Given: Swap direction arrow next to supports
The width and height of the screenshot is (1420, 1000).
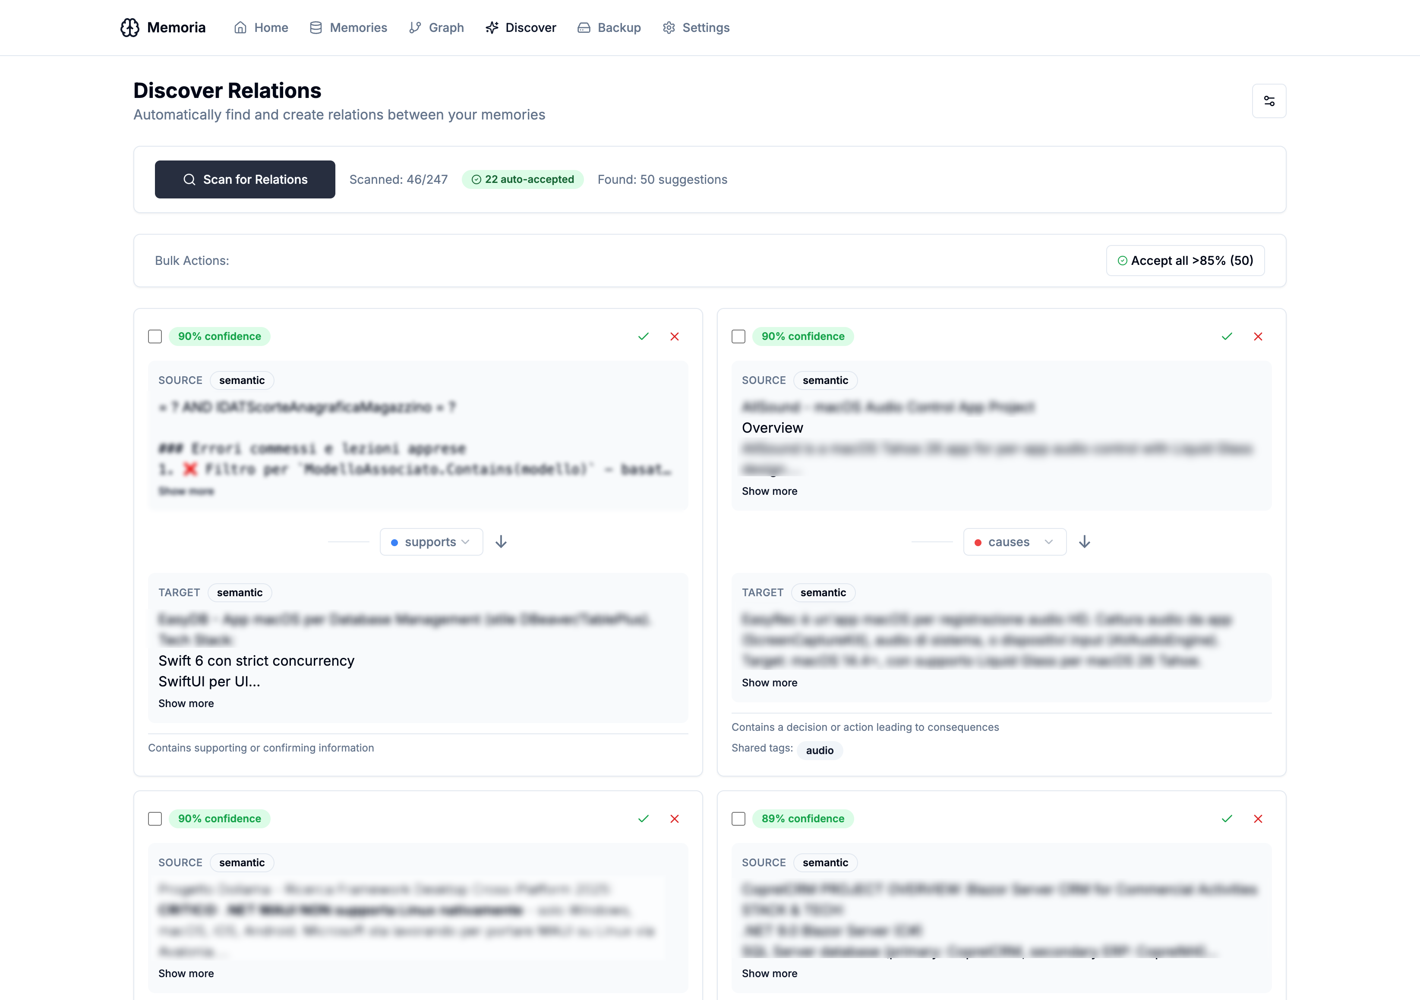Looking at the screenshot, I should tap(501, 542).
